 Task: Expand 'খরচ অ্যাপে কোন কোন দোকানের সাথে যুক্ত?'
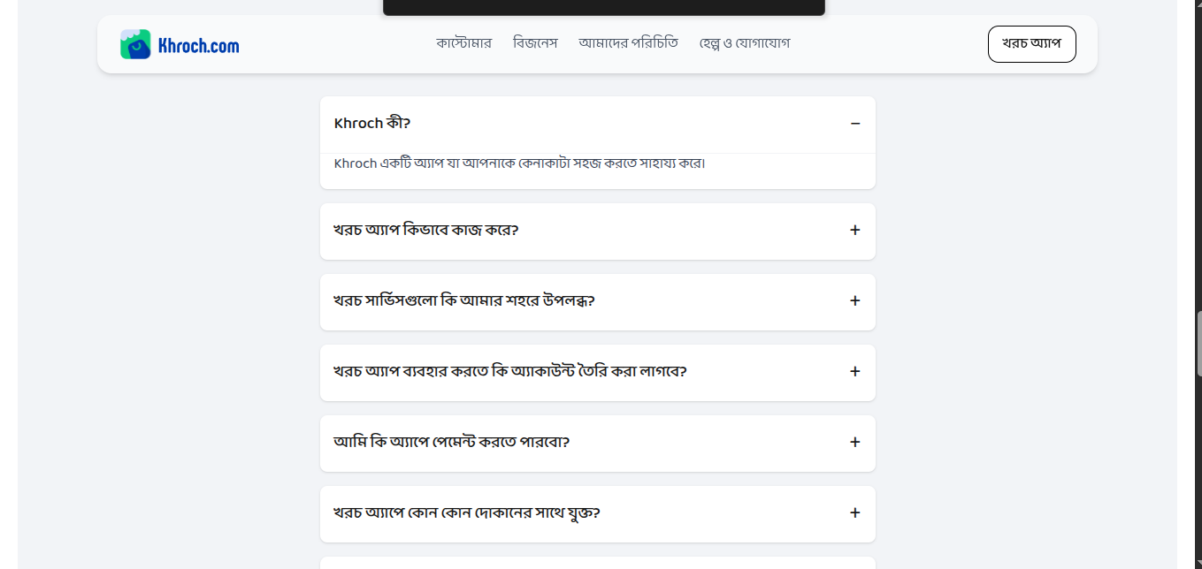(x=598, y=514)
